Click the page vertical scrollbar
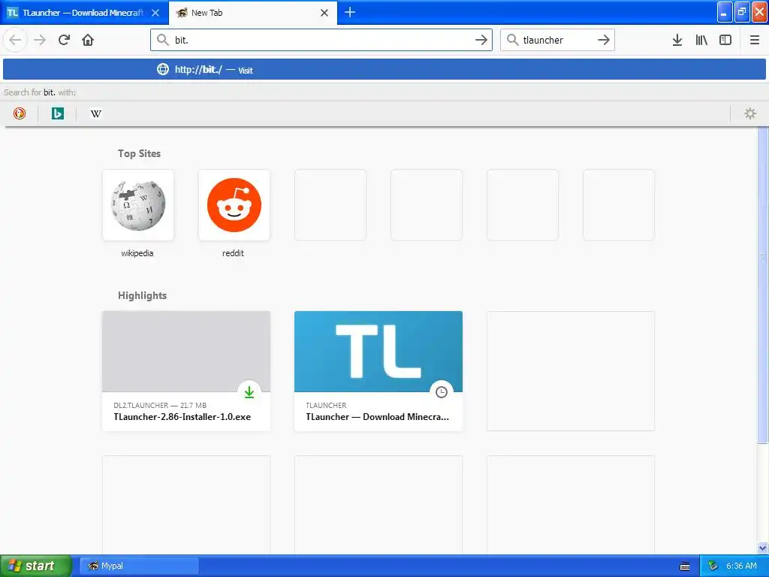 (762, 285)
